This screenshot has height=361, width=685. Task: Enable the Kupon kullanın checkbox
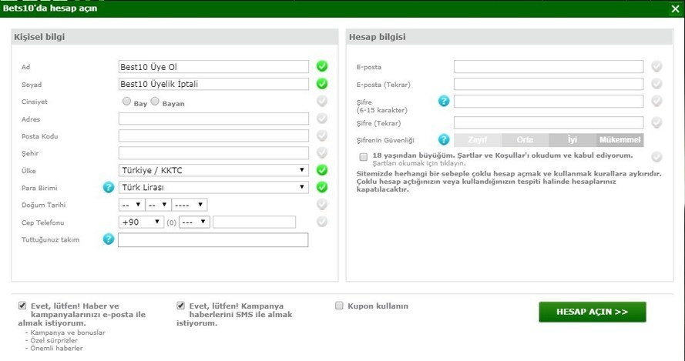[339, 306]
